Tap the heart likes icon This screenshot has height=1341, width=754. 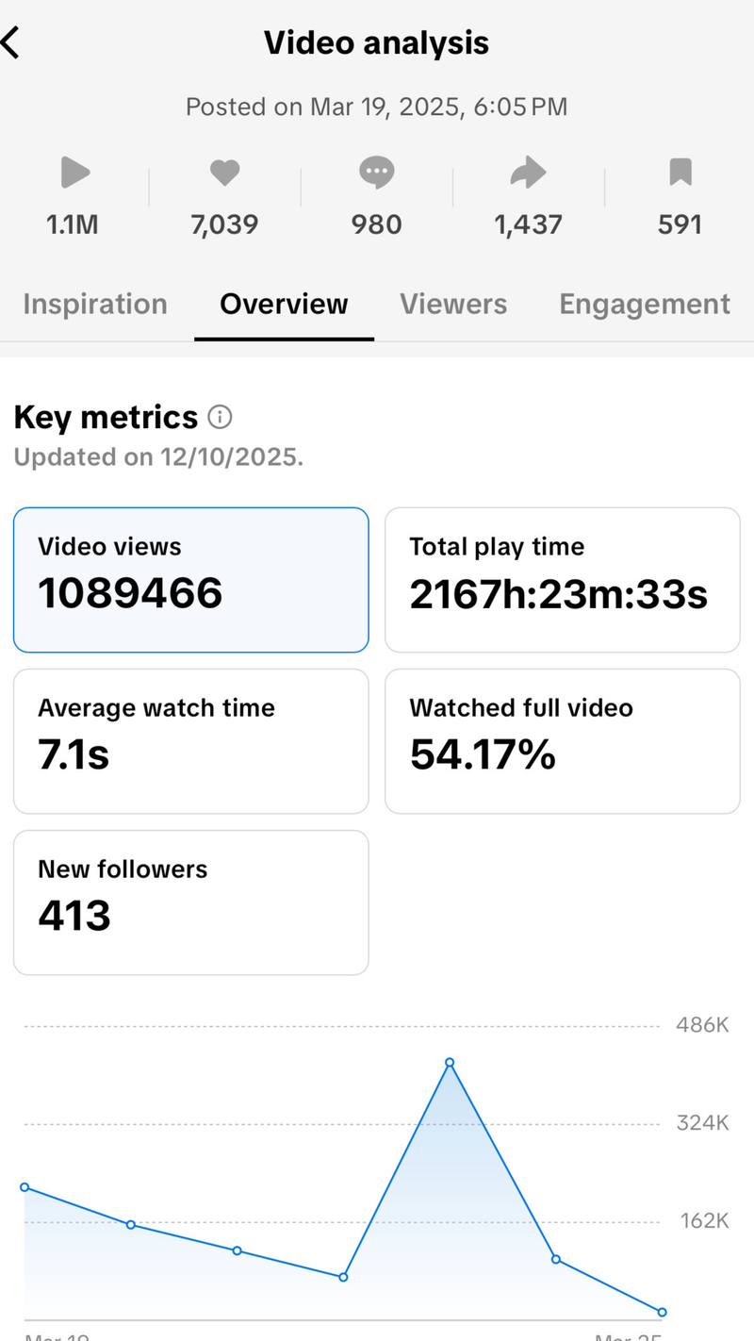pos(224,173)
